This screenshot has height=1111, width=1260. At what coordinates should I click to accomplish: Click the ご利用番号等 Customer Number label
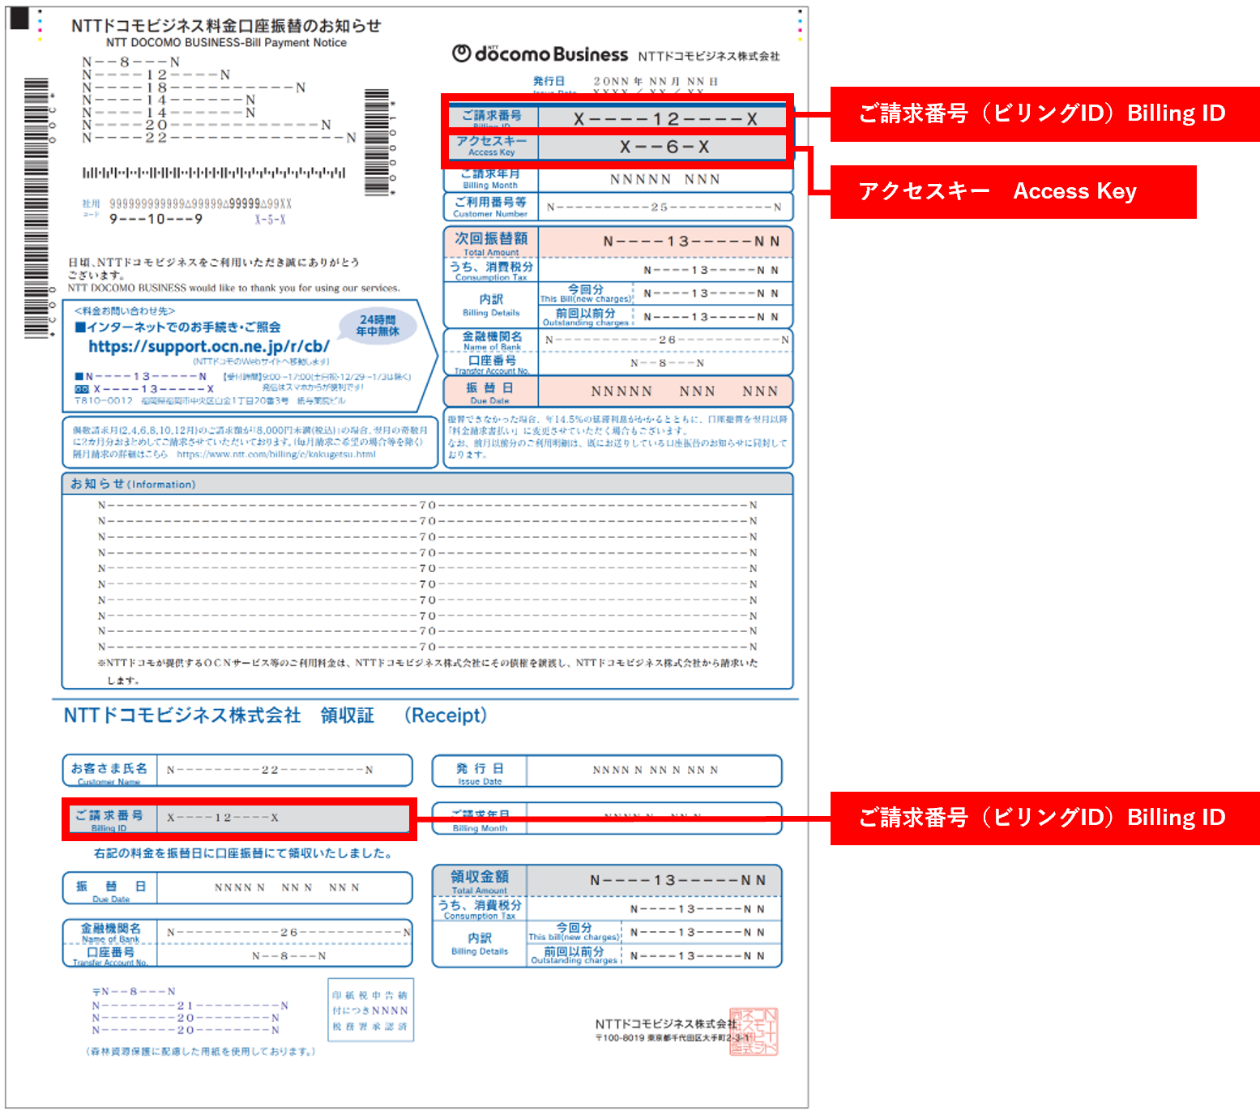point(490,207)
